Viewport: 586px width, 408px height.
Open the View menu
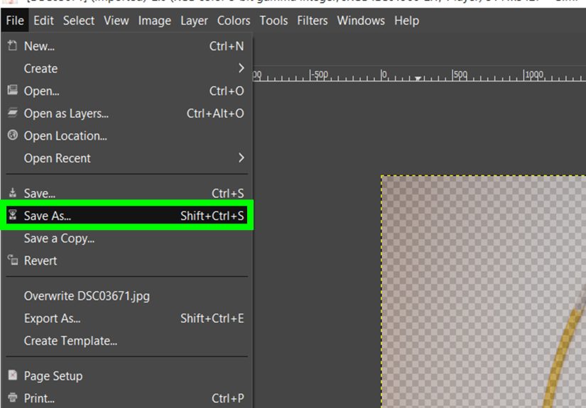(x=116, y=21)
